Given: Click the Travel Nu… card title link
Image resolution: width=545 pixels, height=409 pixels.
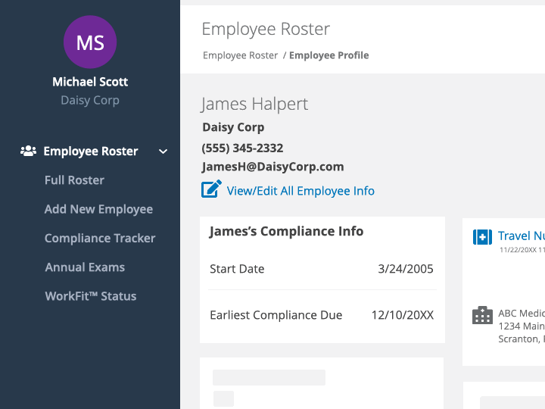Looking at the screenshot, I should pyautogui.click(x=521, y=236).
